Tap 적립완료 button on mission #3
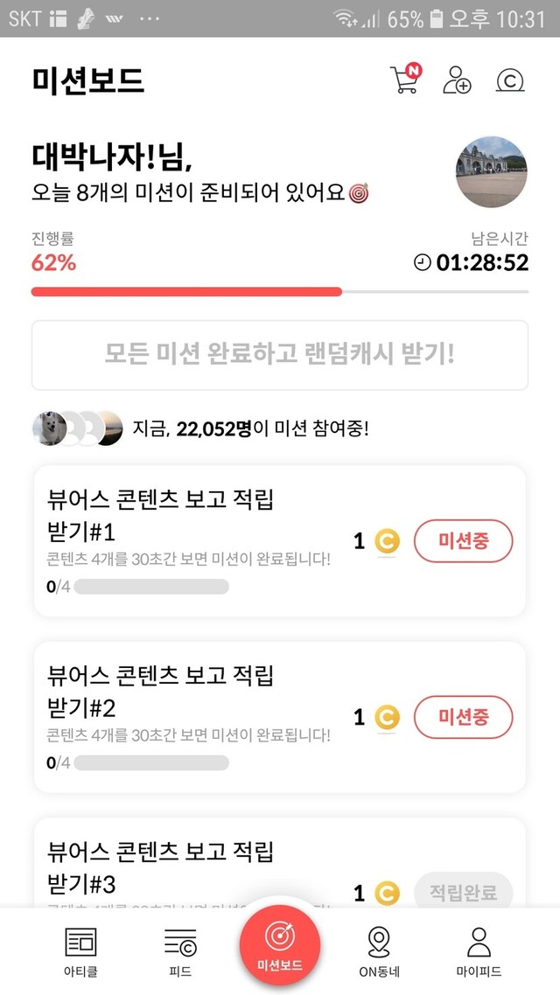The height and width of the screenshot is (995, 560). tap(462, 893)
